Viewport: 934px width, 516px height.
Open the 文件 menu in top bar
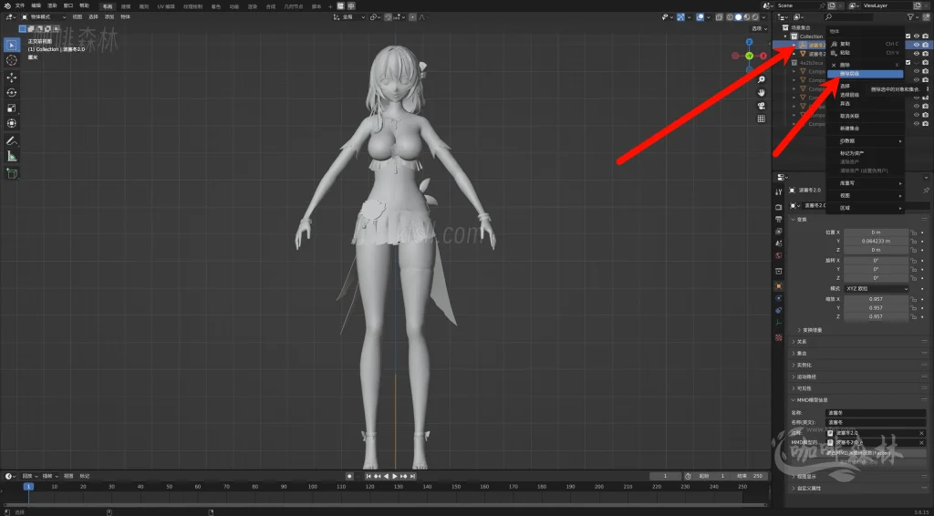click(x=20, y=5)
